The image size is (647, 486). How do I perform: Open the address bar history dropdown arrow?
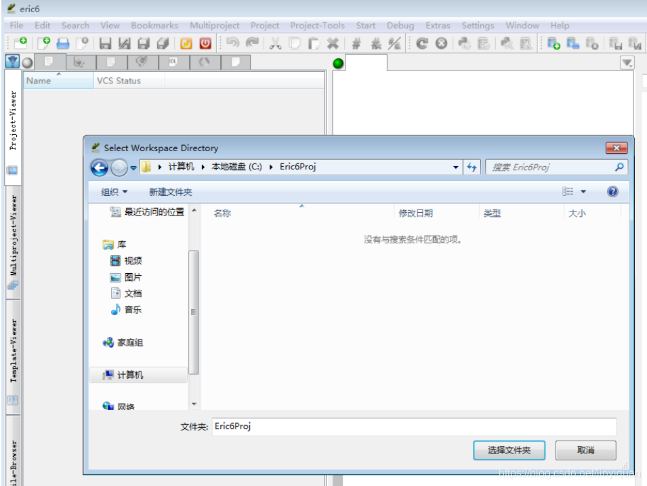coord(456,167)
